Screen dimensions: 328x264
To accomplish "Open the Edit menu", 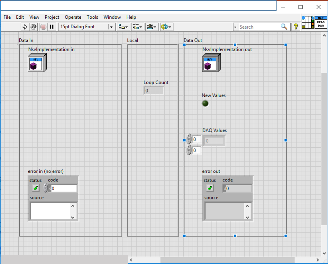I will (x=20, y=17).
